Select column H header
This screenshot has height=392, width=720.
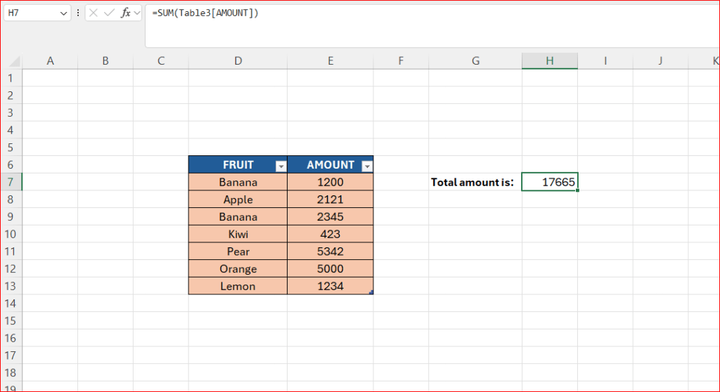[x=549, y=61]
